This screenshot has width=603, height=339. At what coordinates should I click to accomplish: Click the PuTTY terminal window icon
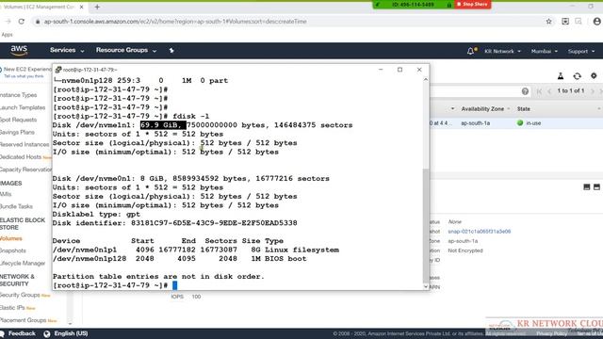[58, 70]
